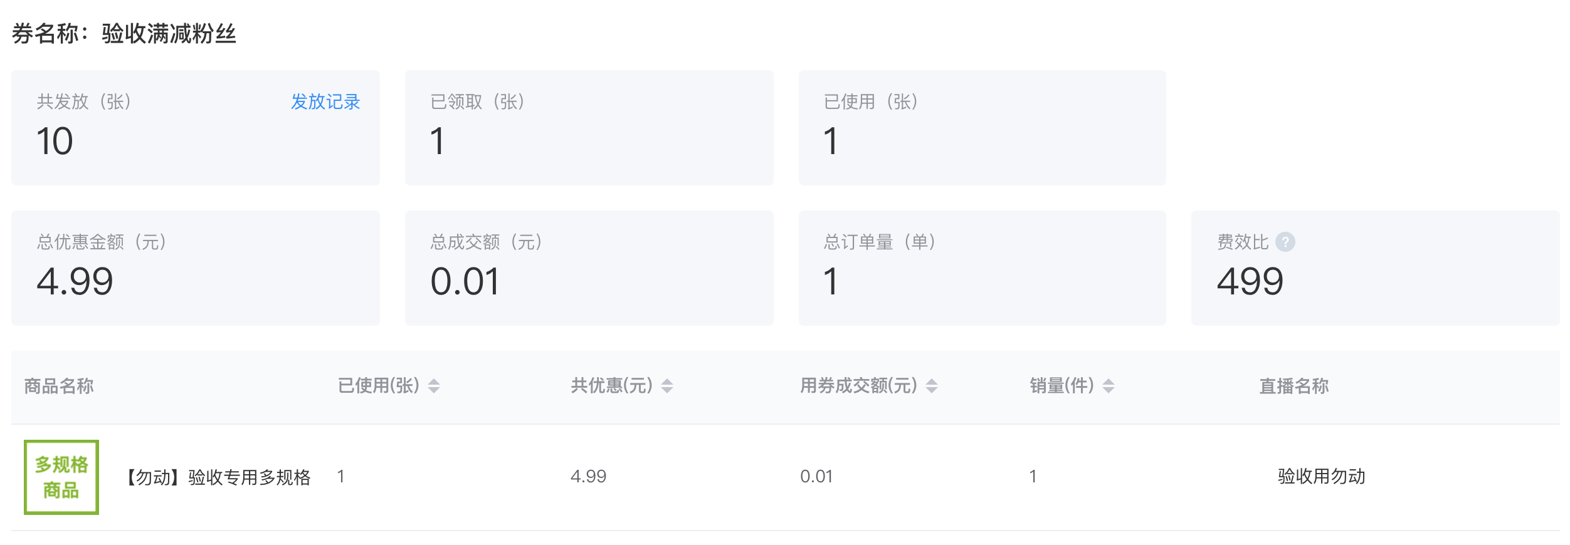Click the 直播名称 column header
Screen dimensions: 1570x545
click(x=1294, y=386)
